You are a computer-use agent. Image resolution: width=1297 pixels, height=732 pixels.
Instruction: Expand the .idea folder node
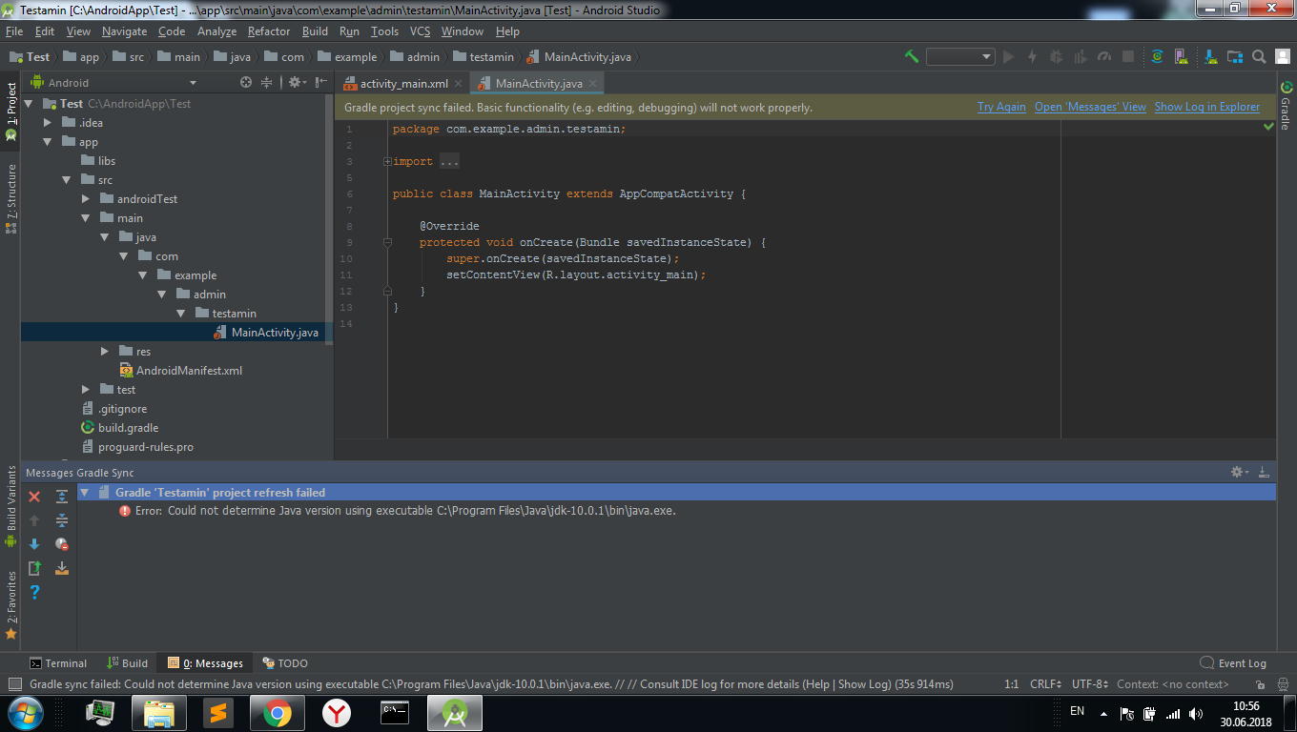tap(47, 123)
